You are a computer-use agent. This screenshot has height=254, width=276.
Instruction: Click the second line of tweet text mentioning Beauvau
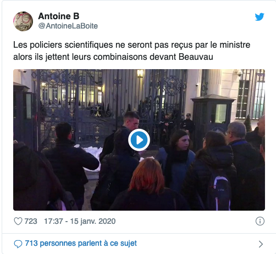point(113,57)
